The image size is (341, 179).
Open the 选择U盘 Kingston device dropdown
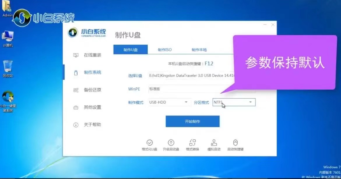click(191, 76)
